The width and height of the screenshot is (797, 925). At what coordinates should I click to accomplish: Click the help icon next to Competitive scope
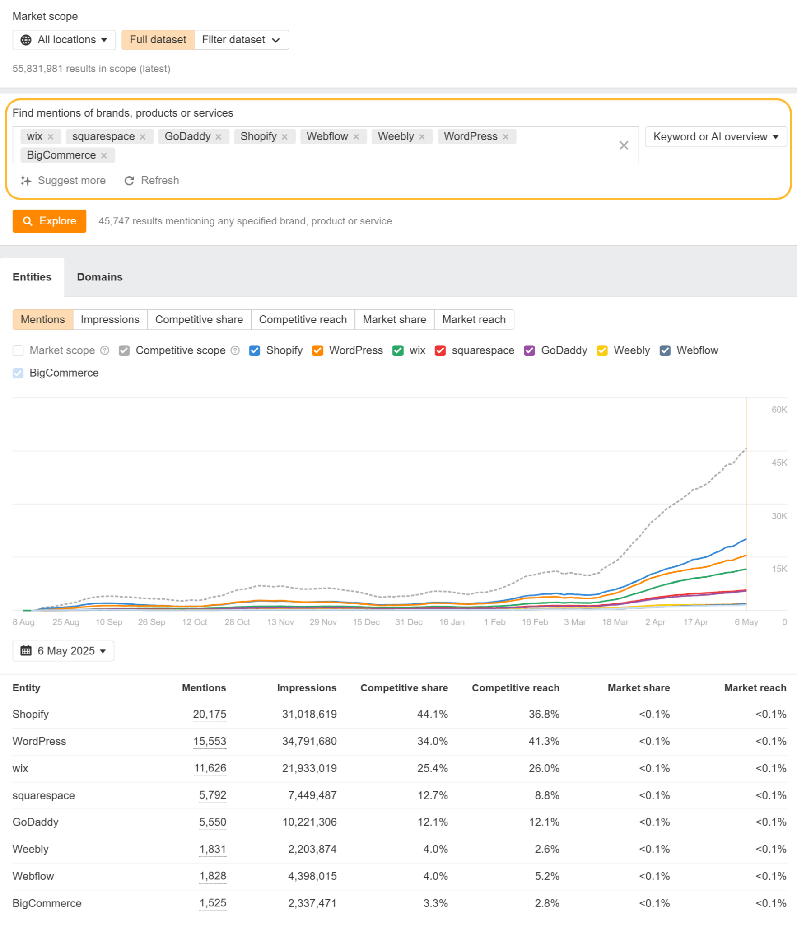click(235, 350)
